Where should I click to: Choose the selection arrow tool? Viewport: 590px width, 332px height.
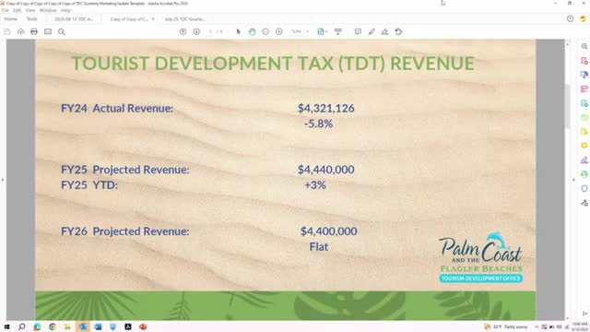click(x=238, y=32)
